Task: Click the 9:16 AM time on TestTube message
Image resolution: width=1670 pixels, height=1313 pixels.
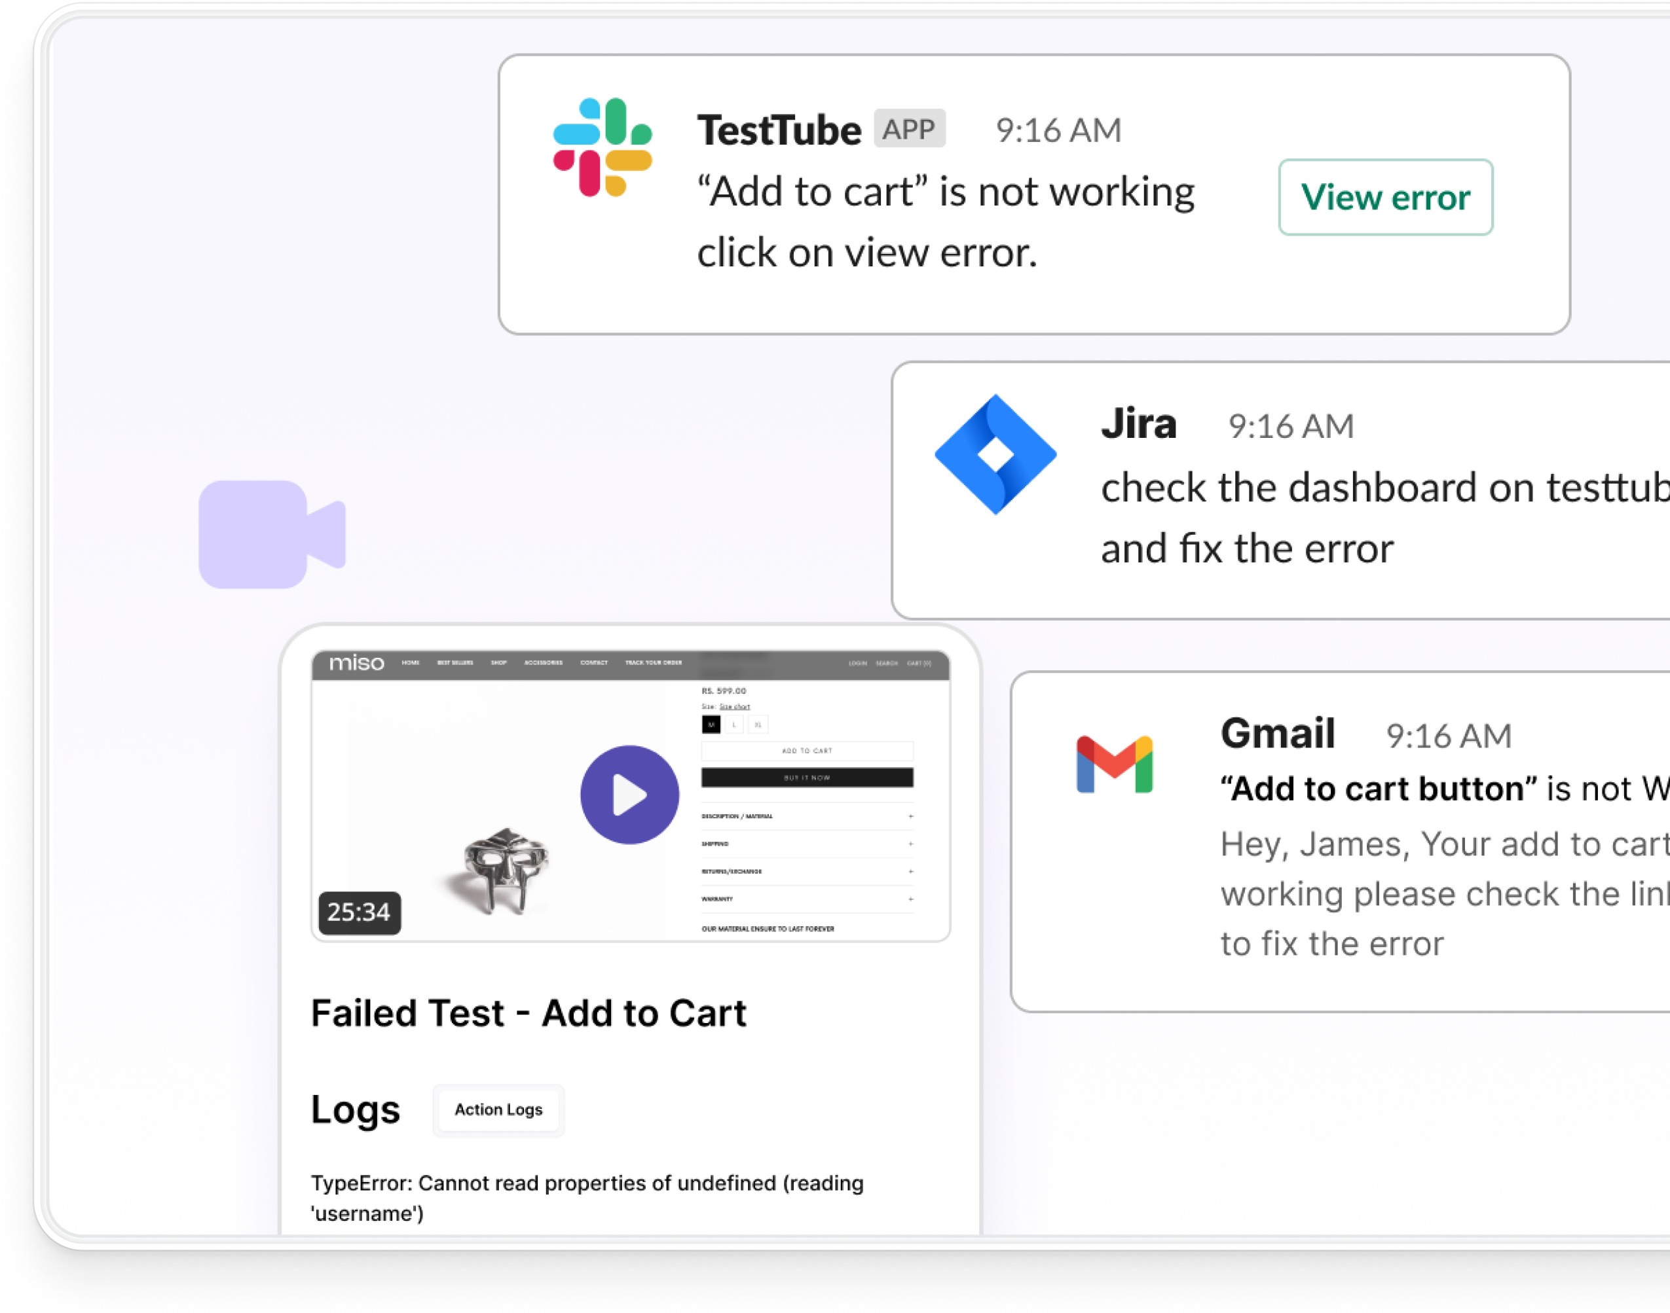Action: click(x=1058, y=130)
